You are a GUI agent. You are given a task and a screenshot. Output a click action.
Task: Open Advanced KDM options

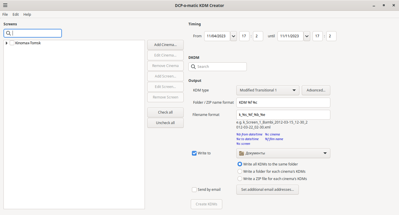pyautogui.click(x=316, y=90)
